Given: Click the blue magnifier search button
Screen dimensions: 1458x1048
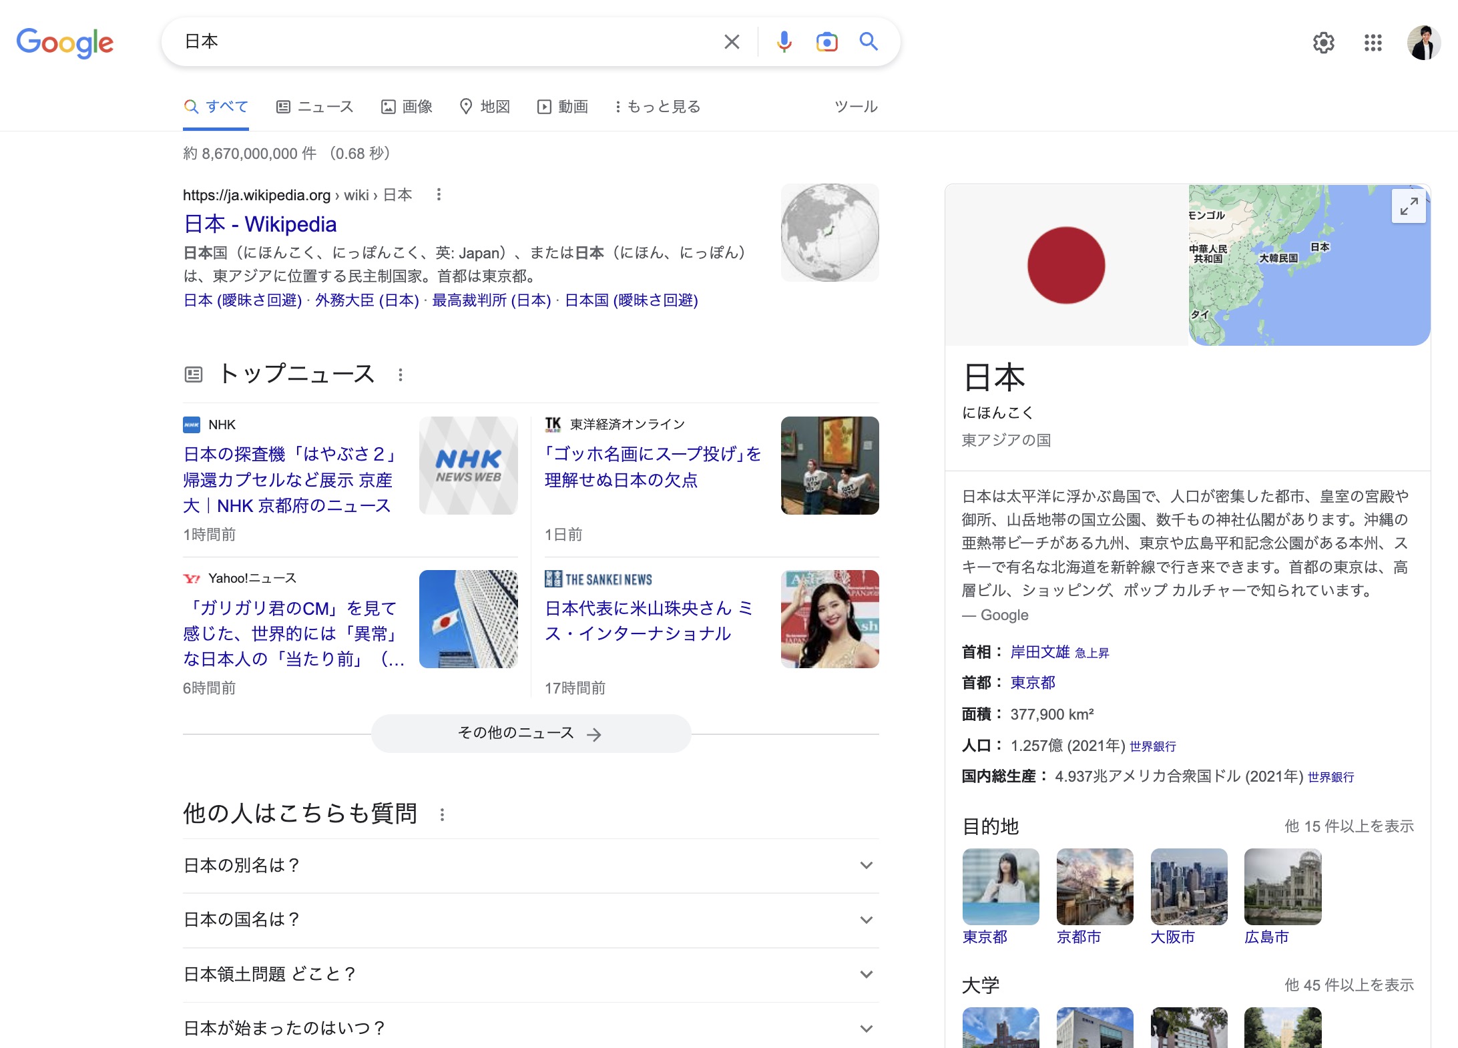Looking at the screenshot, I should coord(869,42).
